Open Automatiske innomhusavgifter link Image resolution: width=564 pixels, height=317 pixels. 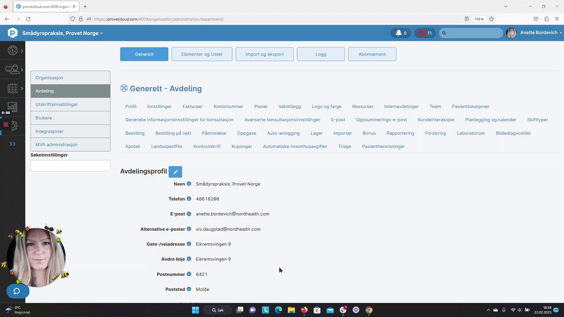[x=295, y=146]
